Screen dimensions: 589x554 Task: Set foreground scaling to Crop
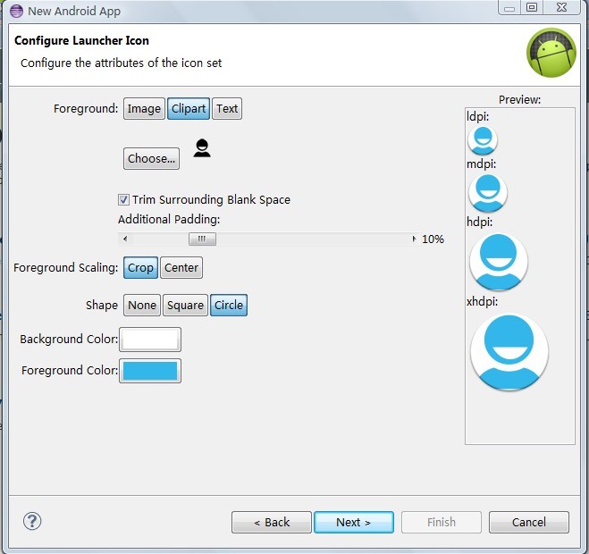point(140,268)
